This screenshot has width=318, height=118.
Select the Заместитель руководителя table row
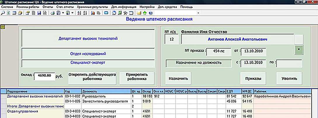click(x=105, y=101)
